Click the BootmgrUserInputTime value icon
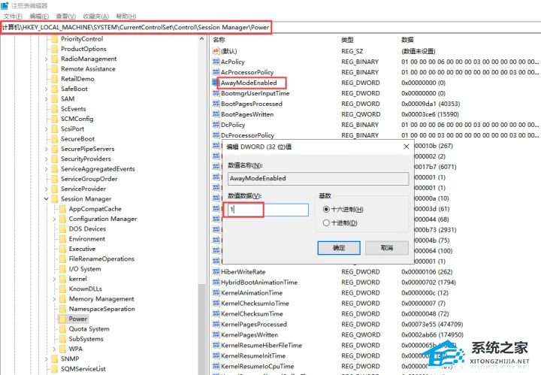 point(216,93)
